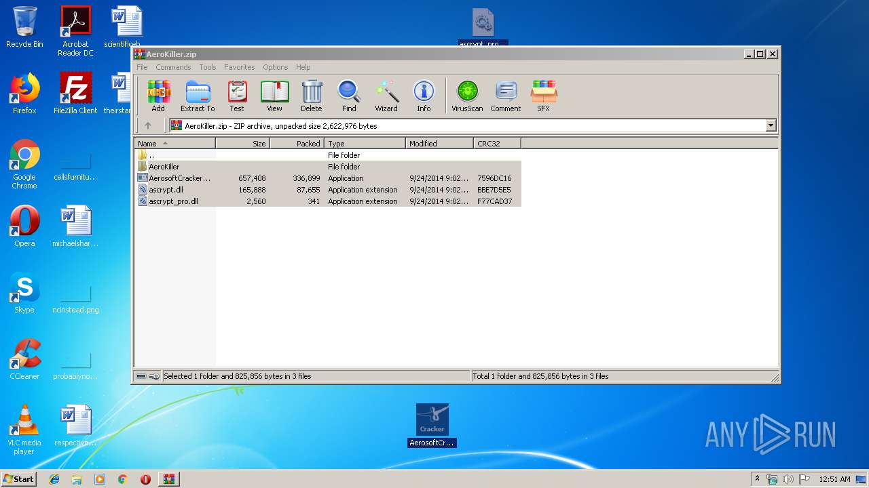Open the CCleaner desktop shortcut

click(24, 359)
